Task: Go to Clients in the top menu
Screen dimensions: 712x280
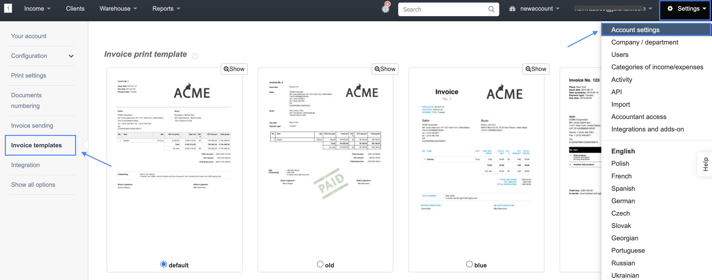Action: [75, 9]
